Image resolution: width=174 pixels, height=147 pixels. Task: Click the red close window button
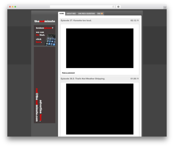click(x=10, y=7)
